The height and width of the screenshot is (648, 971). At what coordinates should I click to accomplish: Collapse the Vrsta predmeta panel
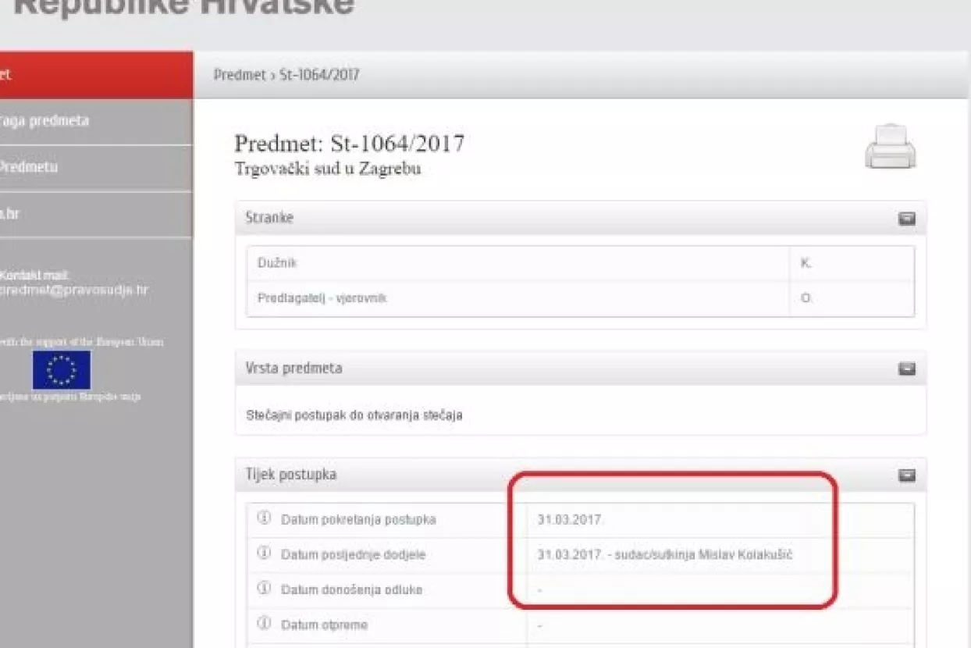coord(906,368)
